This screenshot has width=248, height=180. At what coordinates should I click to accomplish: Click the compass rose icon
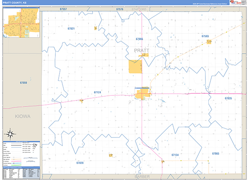click(x=10, y=134)
